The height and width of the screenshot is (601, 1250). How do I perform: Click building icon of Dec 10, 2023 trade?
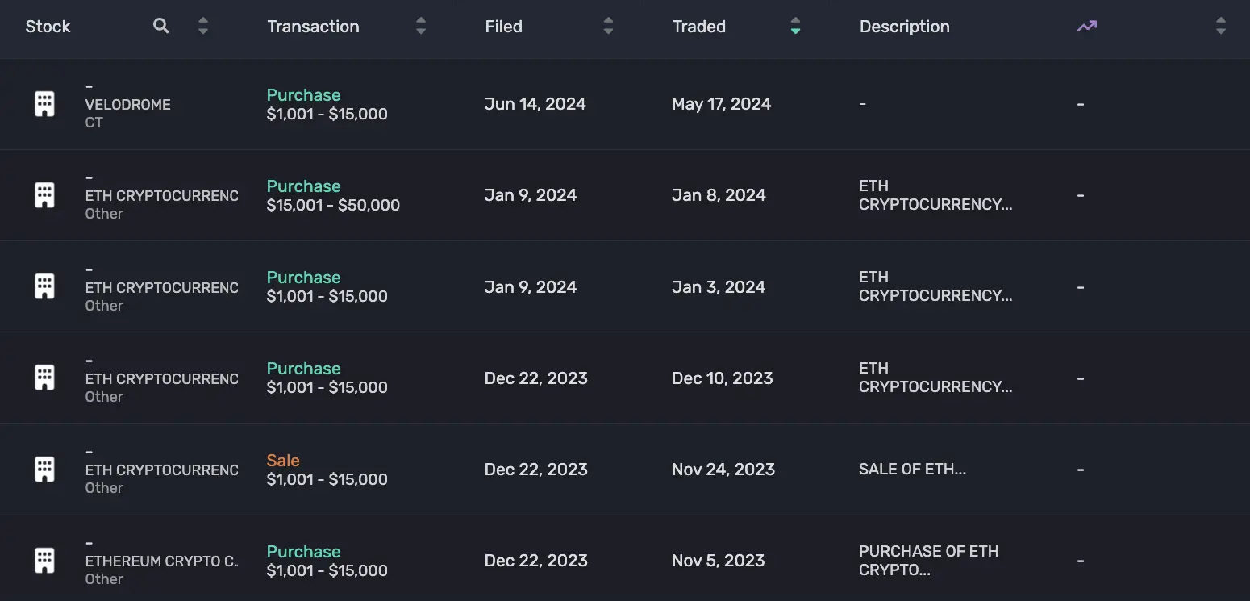(44, 378)
